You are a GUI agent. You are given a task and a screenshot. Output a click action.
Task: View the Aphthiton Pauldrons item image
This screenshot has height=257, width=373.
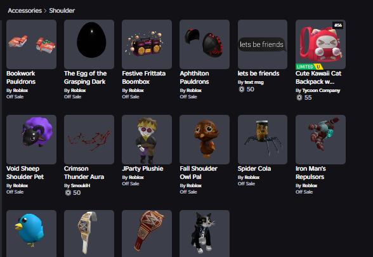point(204,44)
